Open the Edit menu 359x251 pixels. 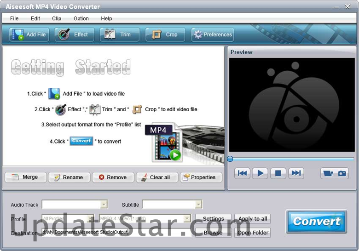pyautogui.click(x=35, y=18)
